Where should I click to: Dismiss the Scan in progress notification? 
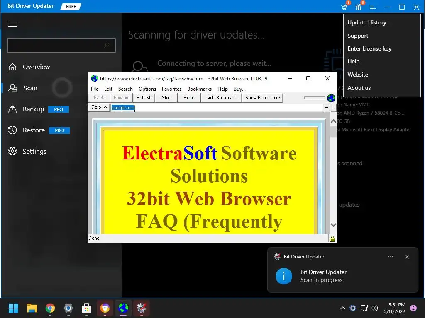407,257
